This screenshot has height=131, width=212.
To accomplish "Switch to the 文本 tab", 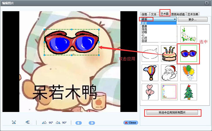I will click(x=154, y=14).
